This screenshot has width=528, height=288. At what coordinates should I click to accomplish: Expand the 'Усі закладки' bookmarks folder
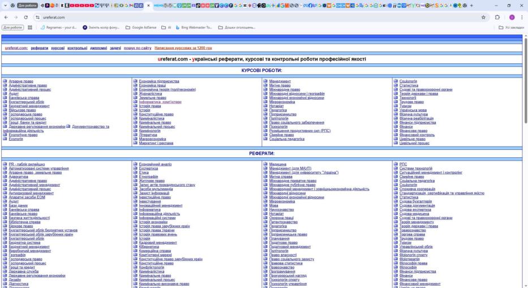click(510, 27)
